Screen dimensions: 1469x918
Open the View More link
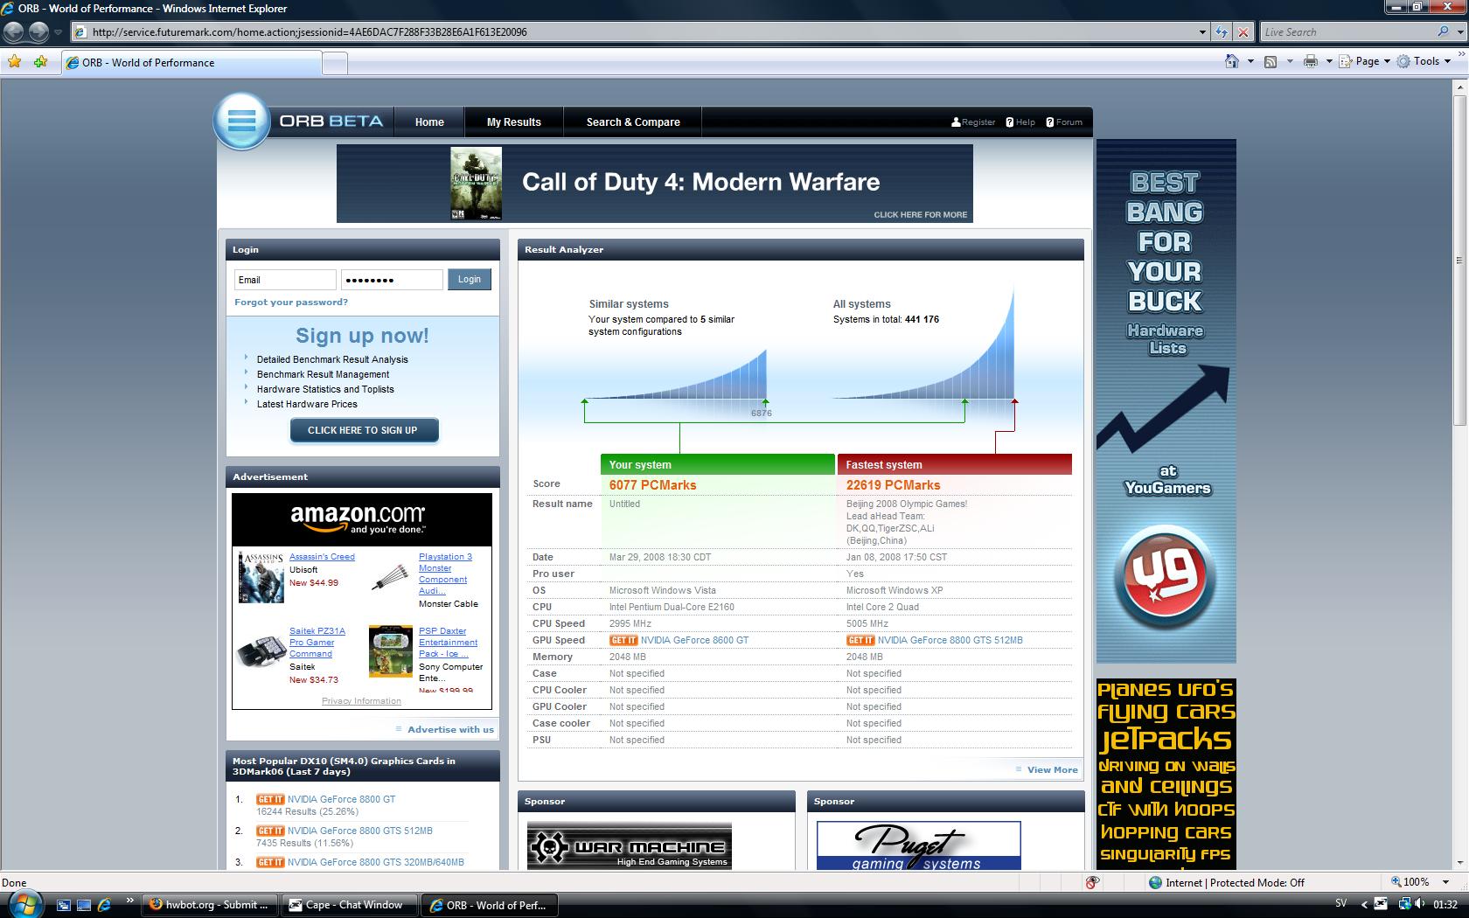1052,770
